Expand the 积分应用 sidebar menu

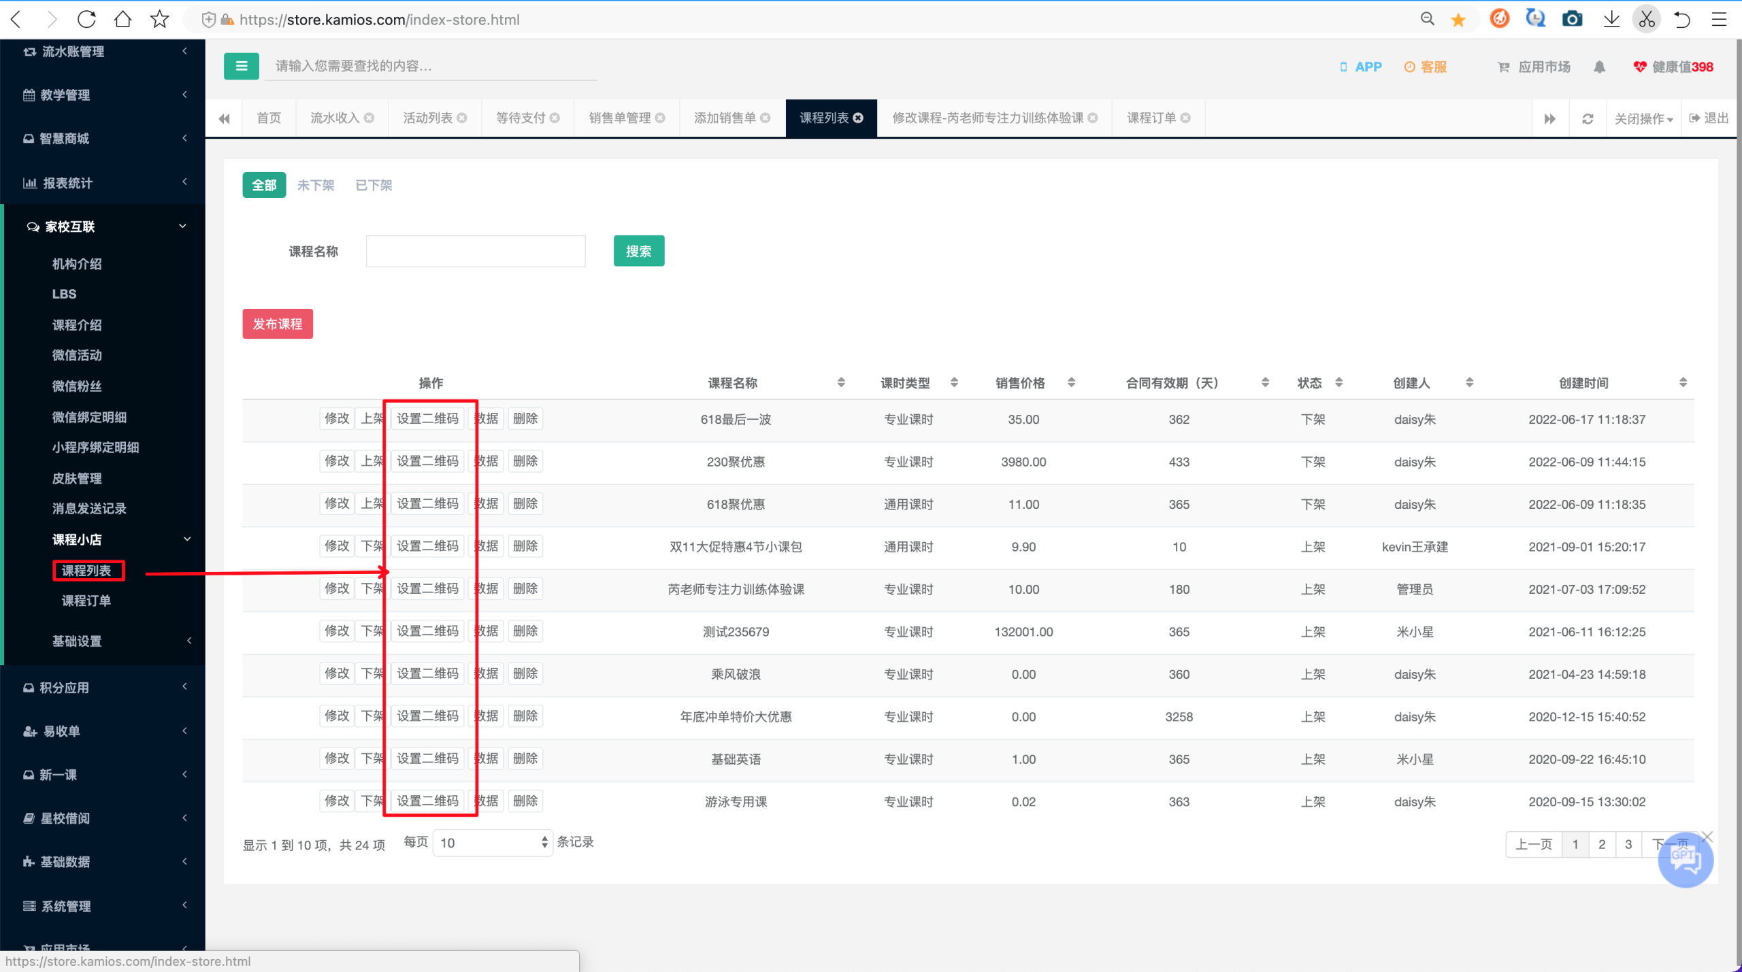coord(103,688)
